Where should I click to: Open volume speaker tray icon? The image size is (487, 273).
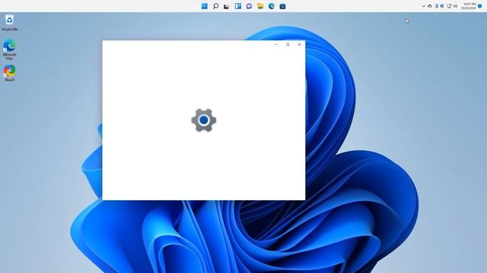click(x=455, y=6)
